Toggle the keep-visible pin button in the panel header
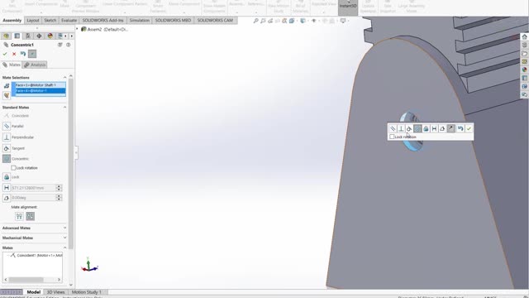 point(32,54)
